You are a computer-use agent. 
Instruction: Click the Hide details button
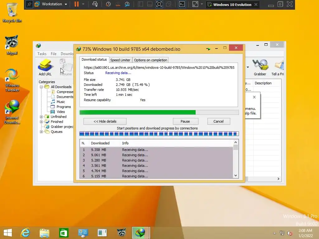[105, 121]
